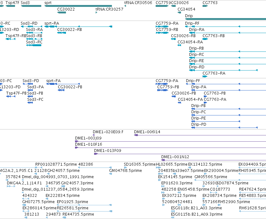The height and width of the screenshot is (219, 266).
Task: Click the long sprt gene bar glyph
Action: coord(78,6)
